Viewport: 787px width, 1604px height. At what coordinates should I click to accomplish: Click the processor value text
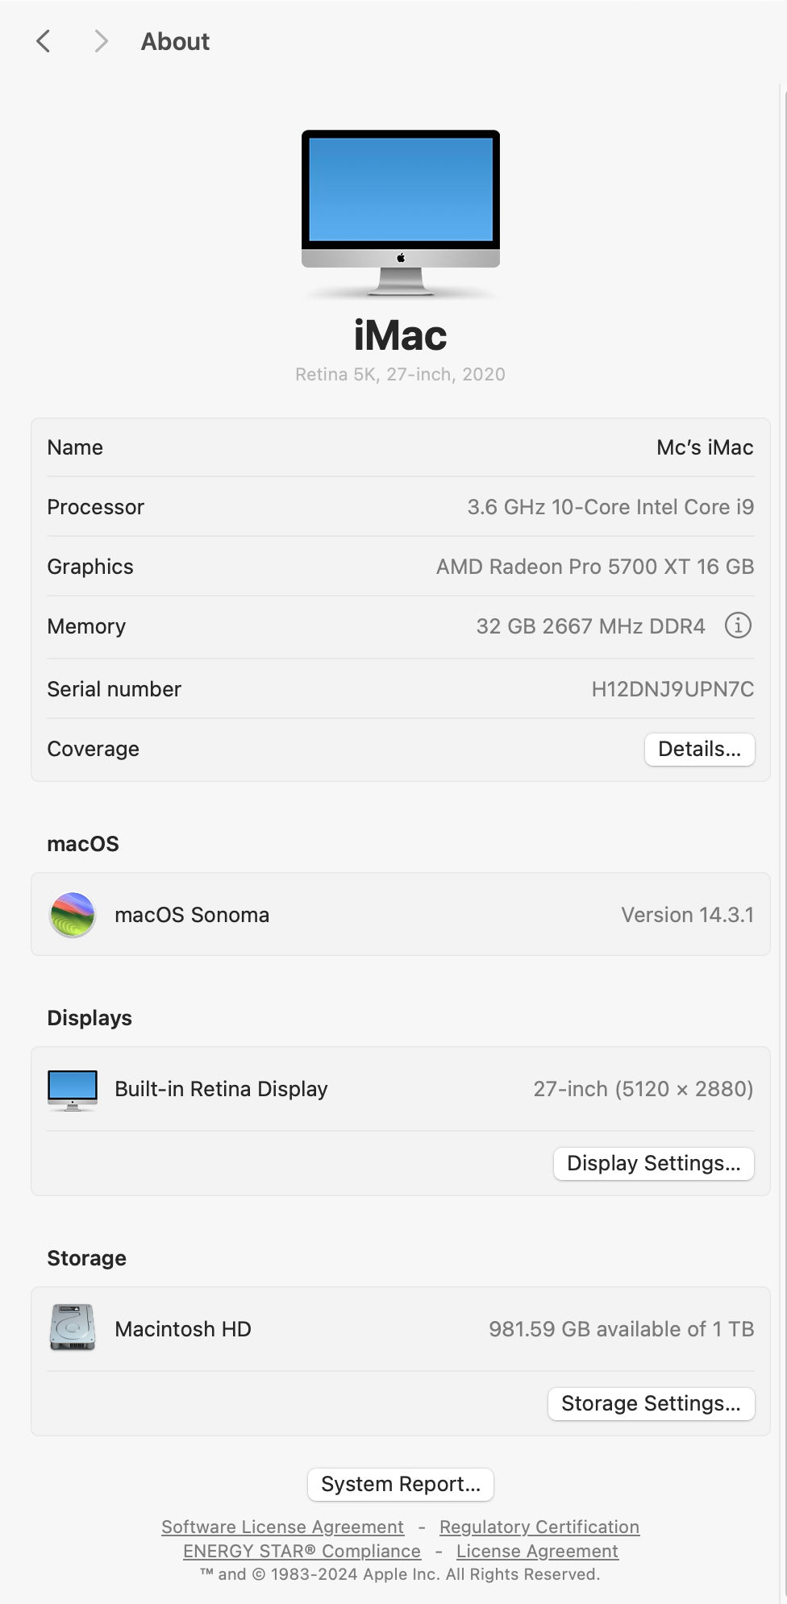[610, 507]
